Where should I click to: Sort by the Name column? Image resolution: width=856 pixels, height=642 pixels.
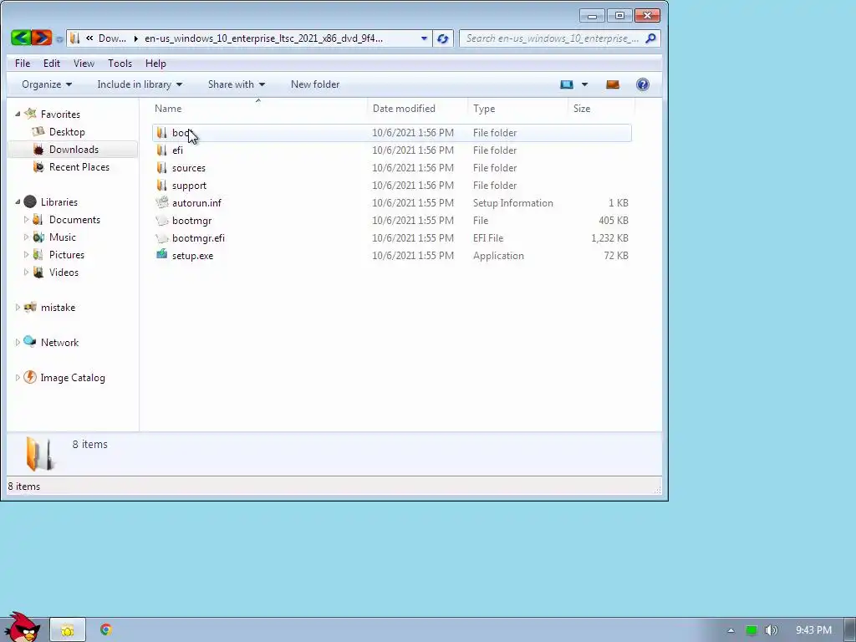(259, 108)
